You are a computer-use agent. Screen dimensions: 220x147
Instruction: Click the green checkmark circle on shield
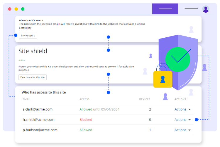pyautogui.click(x=178, y=59)
